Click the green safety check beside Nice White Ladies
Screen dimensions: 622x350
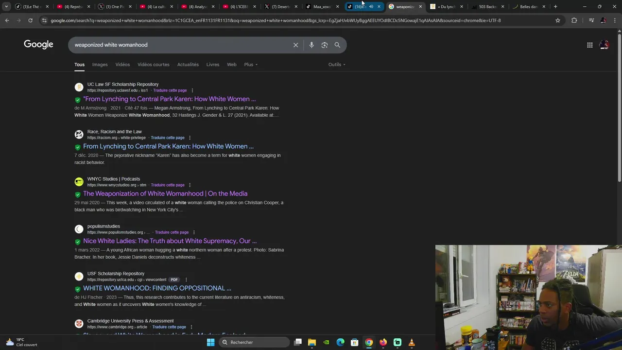(x=77, y=242)
